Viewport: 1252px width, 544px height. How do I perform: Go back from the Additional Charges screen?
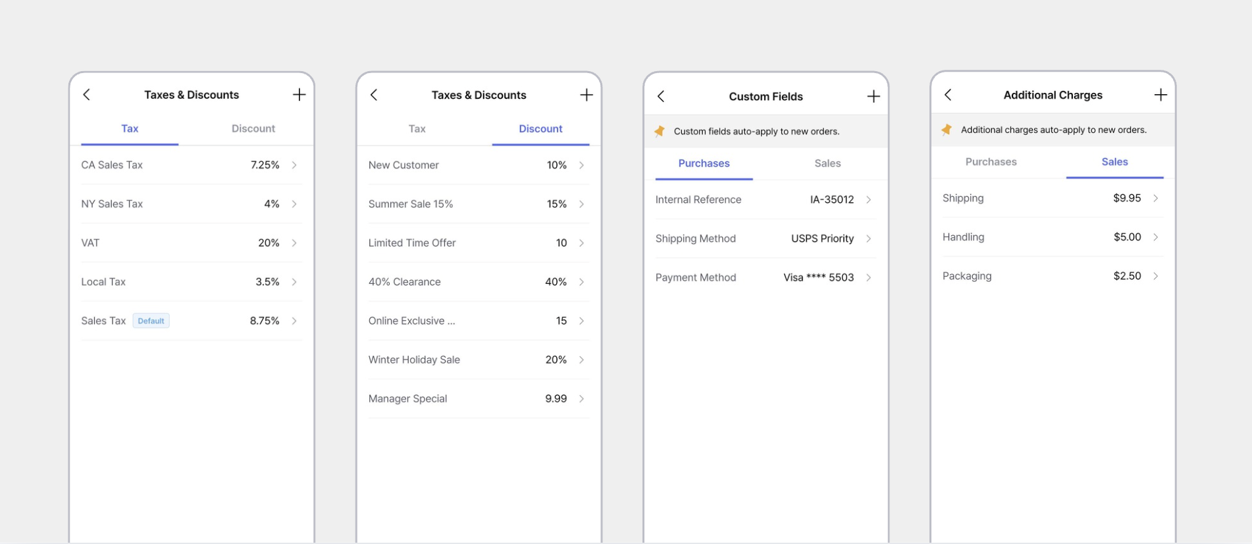point(948,95)
